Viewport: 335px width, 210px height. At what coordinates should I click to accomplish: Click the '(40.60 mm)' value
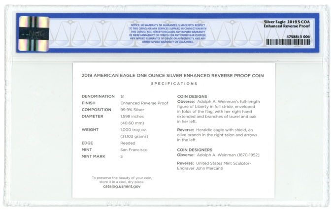132,123
